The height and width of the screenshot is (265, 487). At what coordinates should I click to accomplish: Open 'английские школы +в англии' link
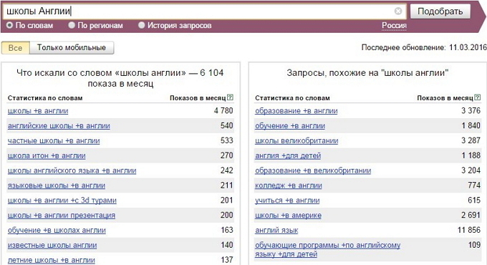pos(59,126)
